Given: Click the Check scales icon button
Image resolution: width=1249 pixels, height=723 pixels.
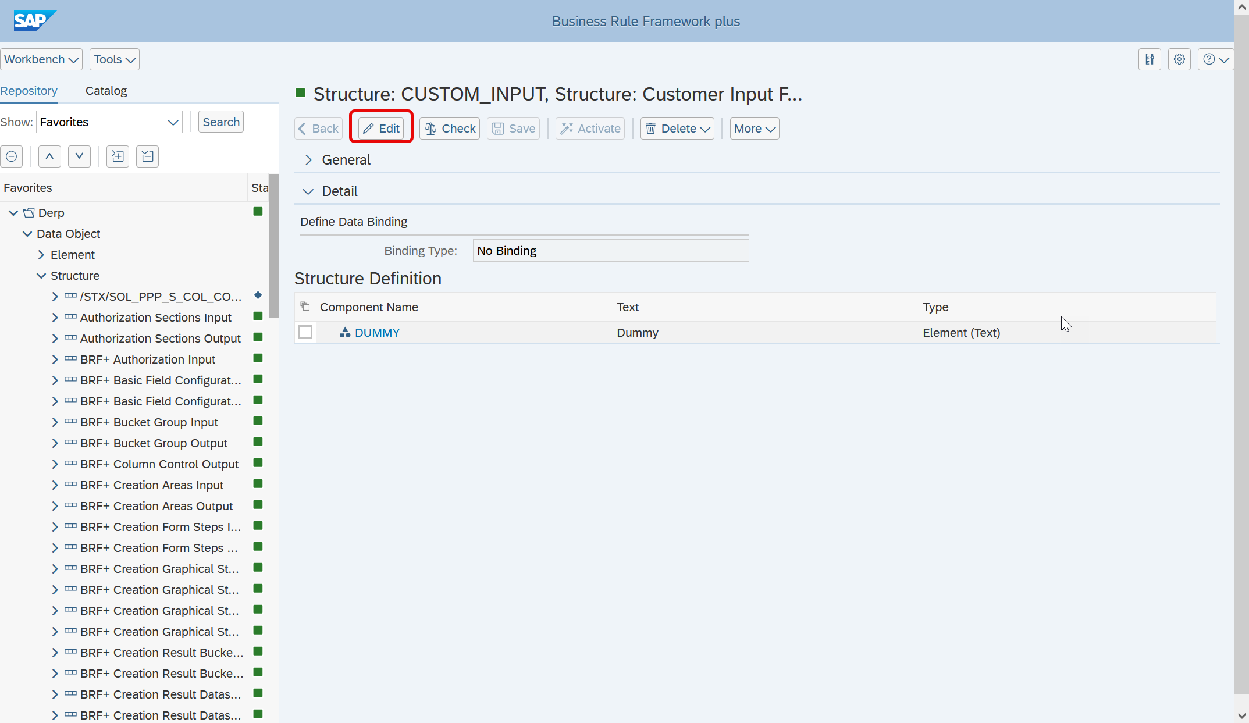Looking at the screenshot, I should click(450, 129).
